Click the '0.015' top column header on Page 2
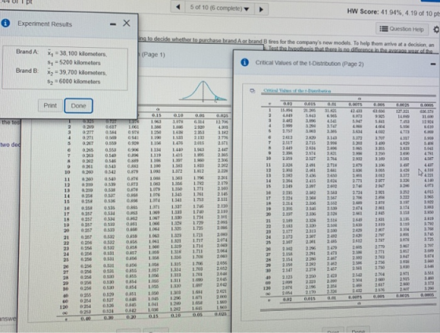Screen dimensions: 440x333 tap(309, 104)
